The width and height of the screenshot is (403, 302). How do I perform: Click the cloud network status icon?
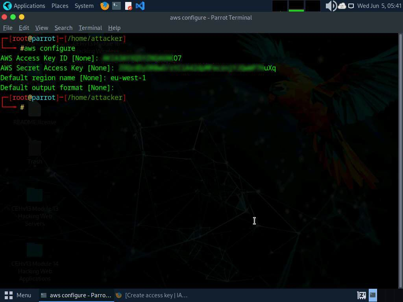[342, 6]
